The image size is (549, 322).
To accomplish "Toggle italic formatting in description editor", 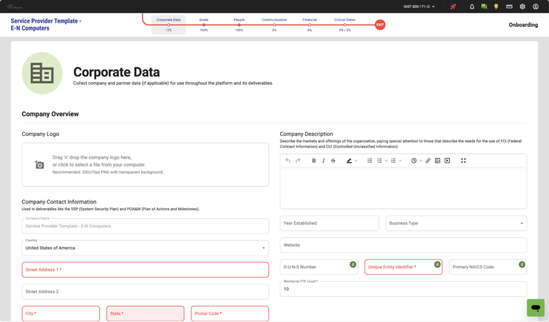I will (x=324, y=161).
